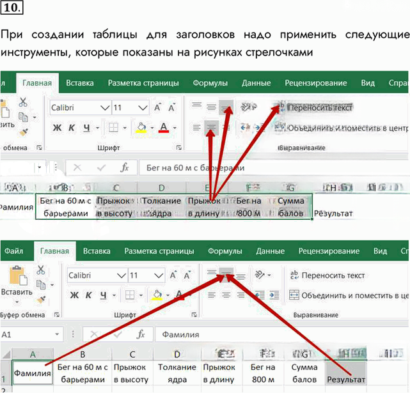
Task: Click Объединить и поместить in lower Excel screenshot
Action: point(349,295)
